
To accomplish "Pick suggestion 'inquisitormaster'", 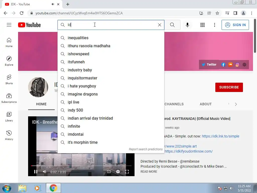I will tap(111, 78).
